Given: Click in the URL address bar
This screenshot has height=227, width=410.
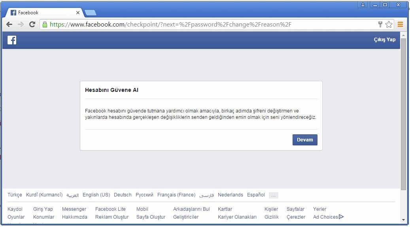Looking at the screenshot, I should (x=198, y=25).
